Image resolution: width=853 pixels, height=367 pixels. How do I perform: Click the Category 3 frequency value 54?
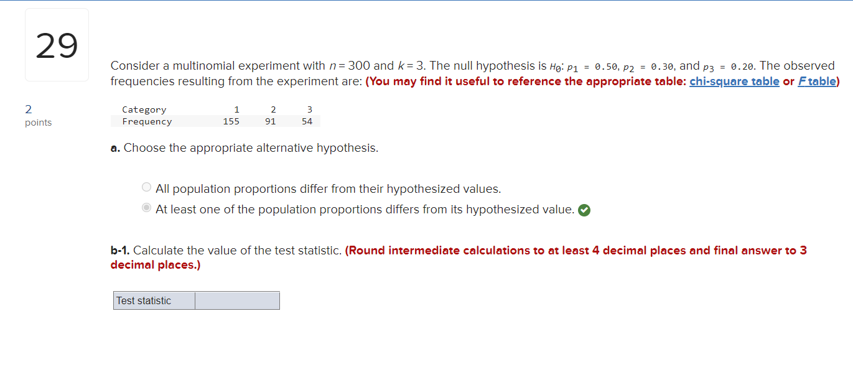tap(307, 121)
